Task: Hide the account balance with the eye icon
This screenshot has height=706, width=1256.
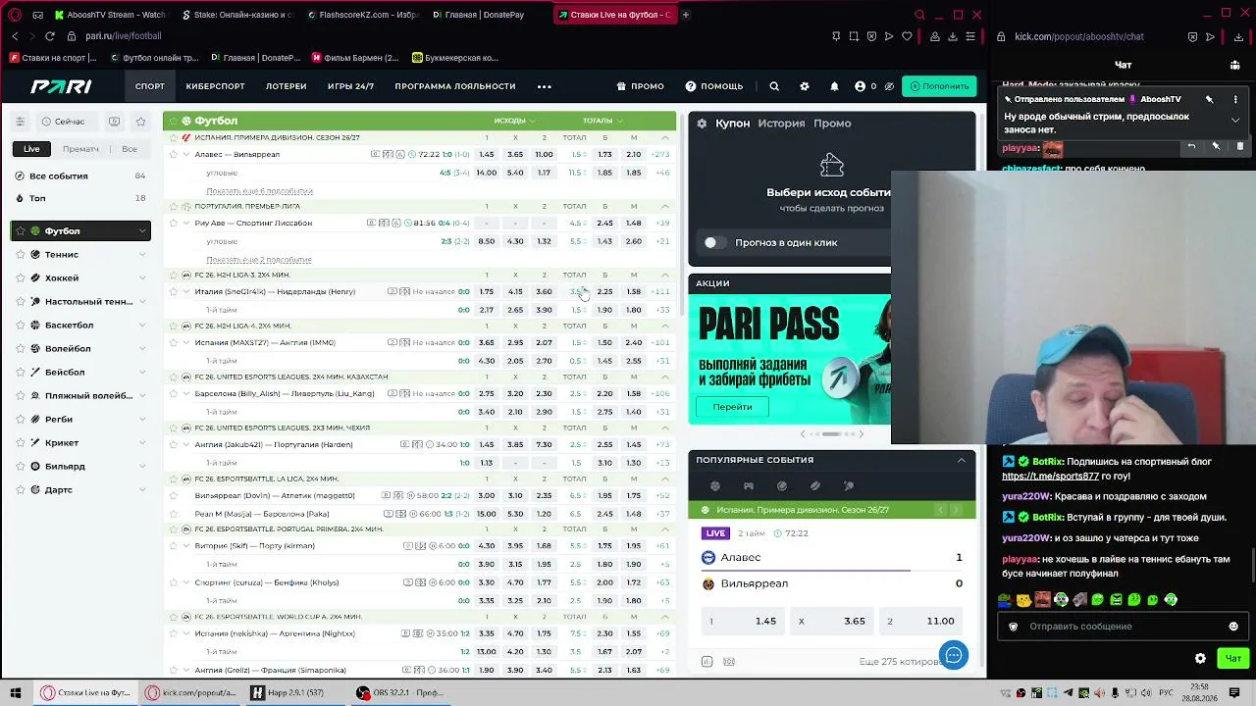Action: [x=889, y=86]
